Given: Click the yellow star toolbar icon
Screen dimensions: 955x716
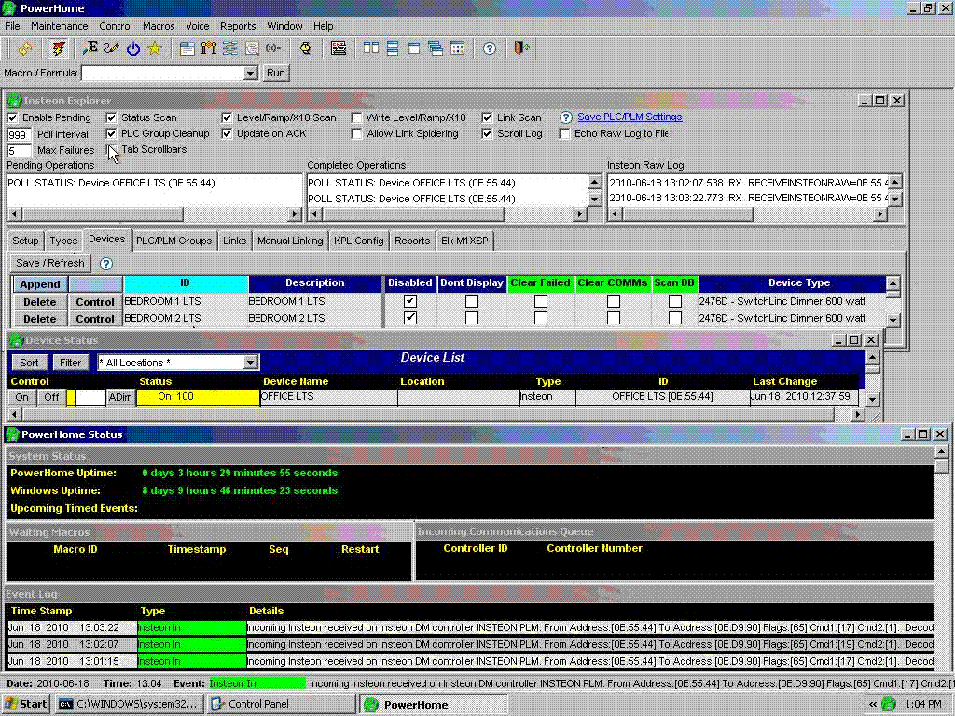Looking at the screenshot, I should click(x=155, y=48).
